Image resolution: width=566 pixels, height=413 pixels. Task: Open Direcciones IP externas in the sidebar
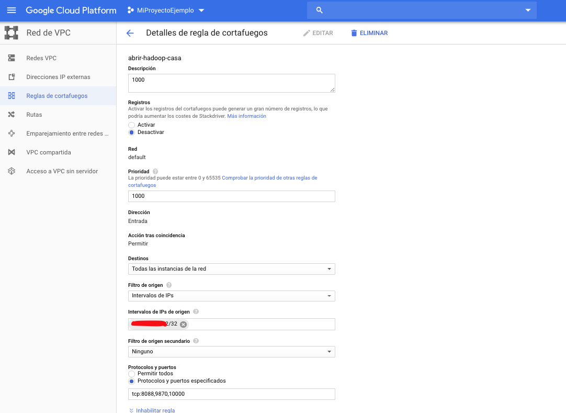[x=58, y=77]
